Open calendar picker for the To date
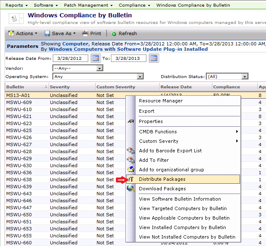The height and width of the screenshot is (246, 266). tap(154, 58)
